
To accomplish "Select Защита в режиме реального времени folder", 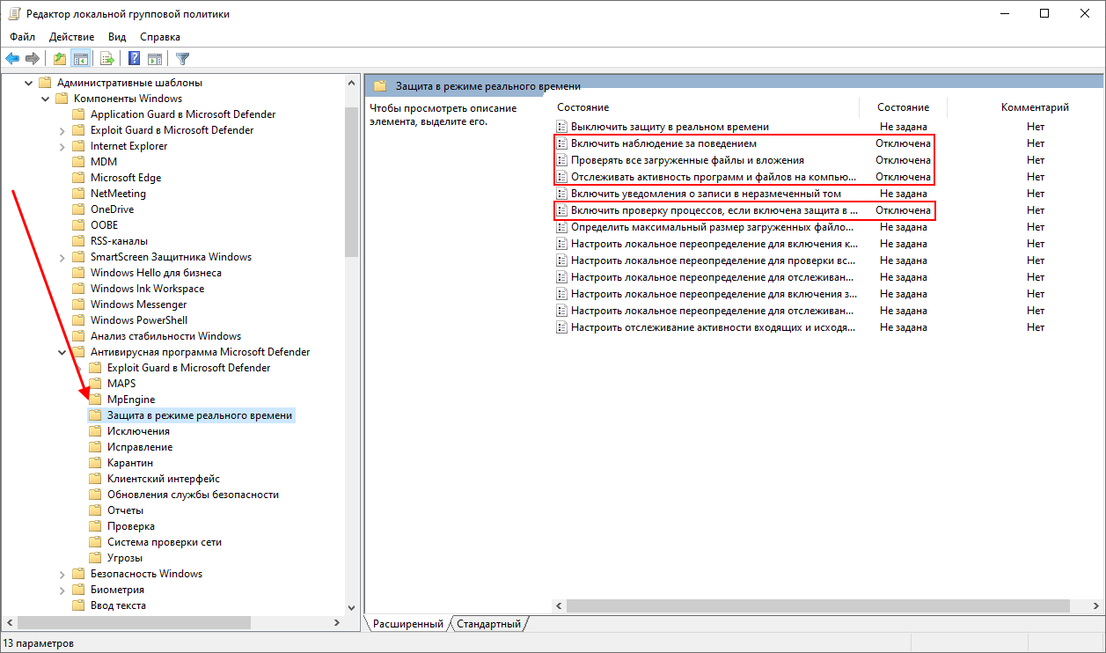I will [200, 415].
